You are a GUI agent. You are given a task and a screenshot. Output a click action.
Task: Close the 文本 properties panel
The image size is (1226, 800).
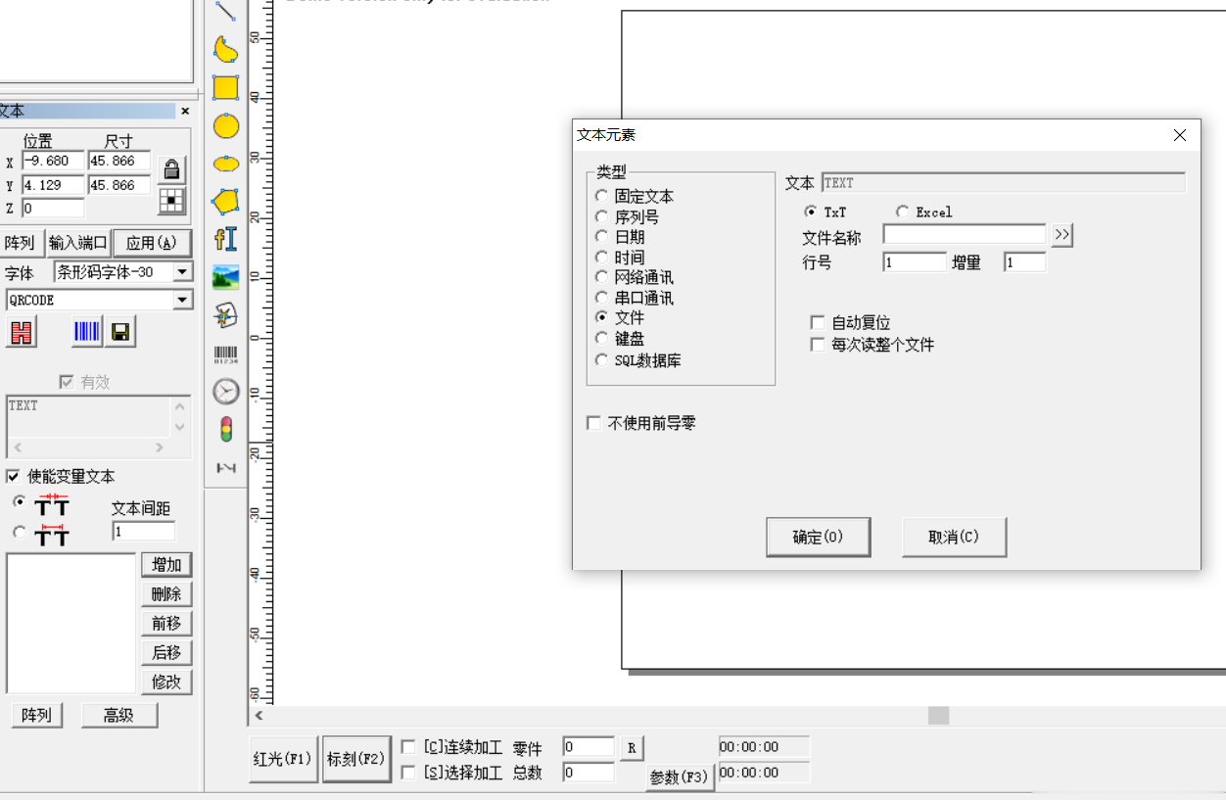click(185, 111)
